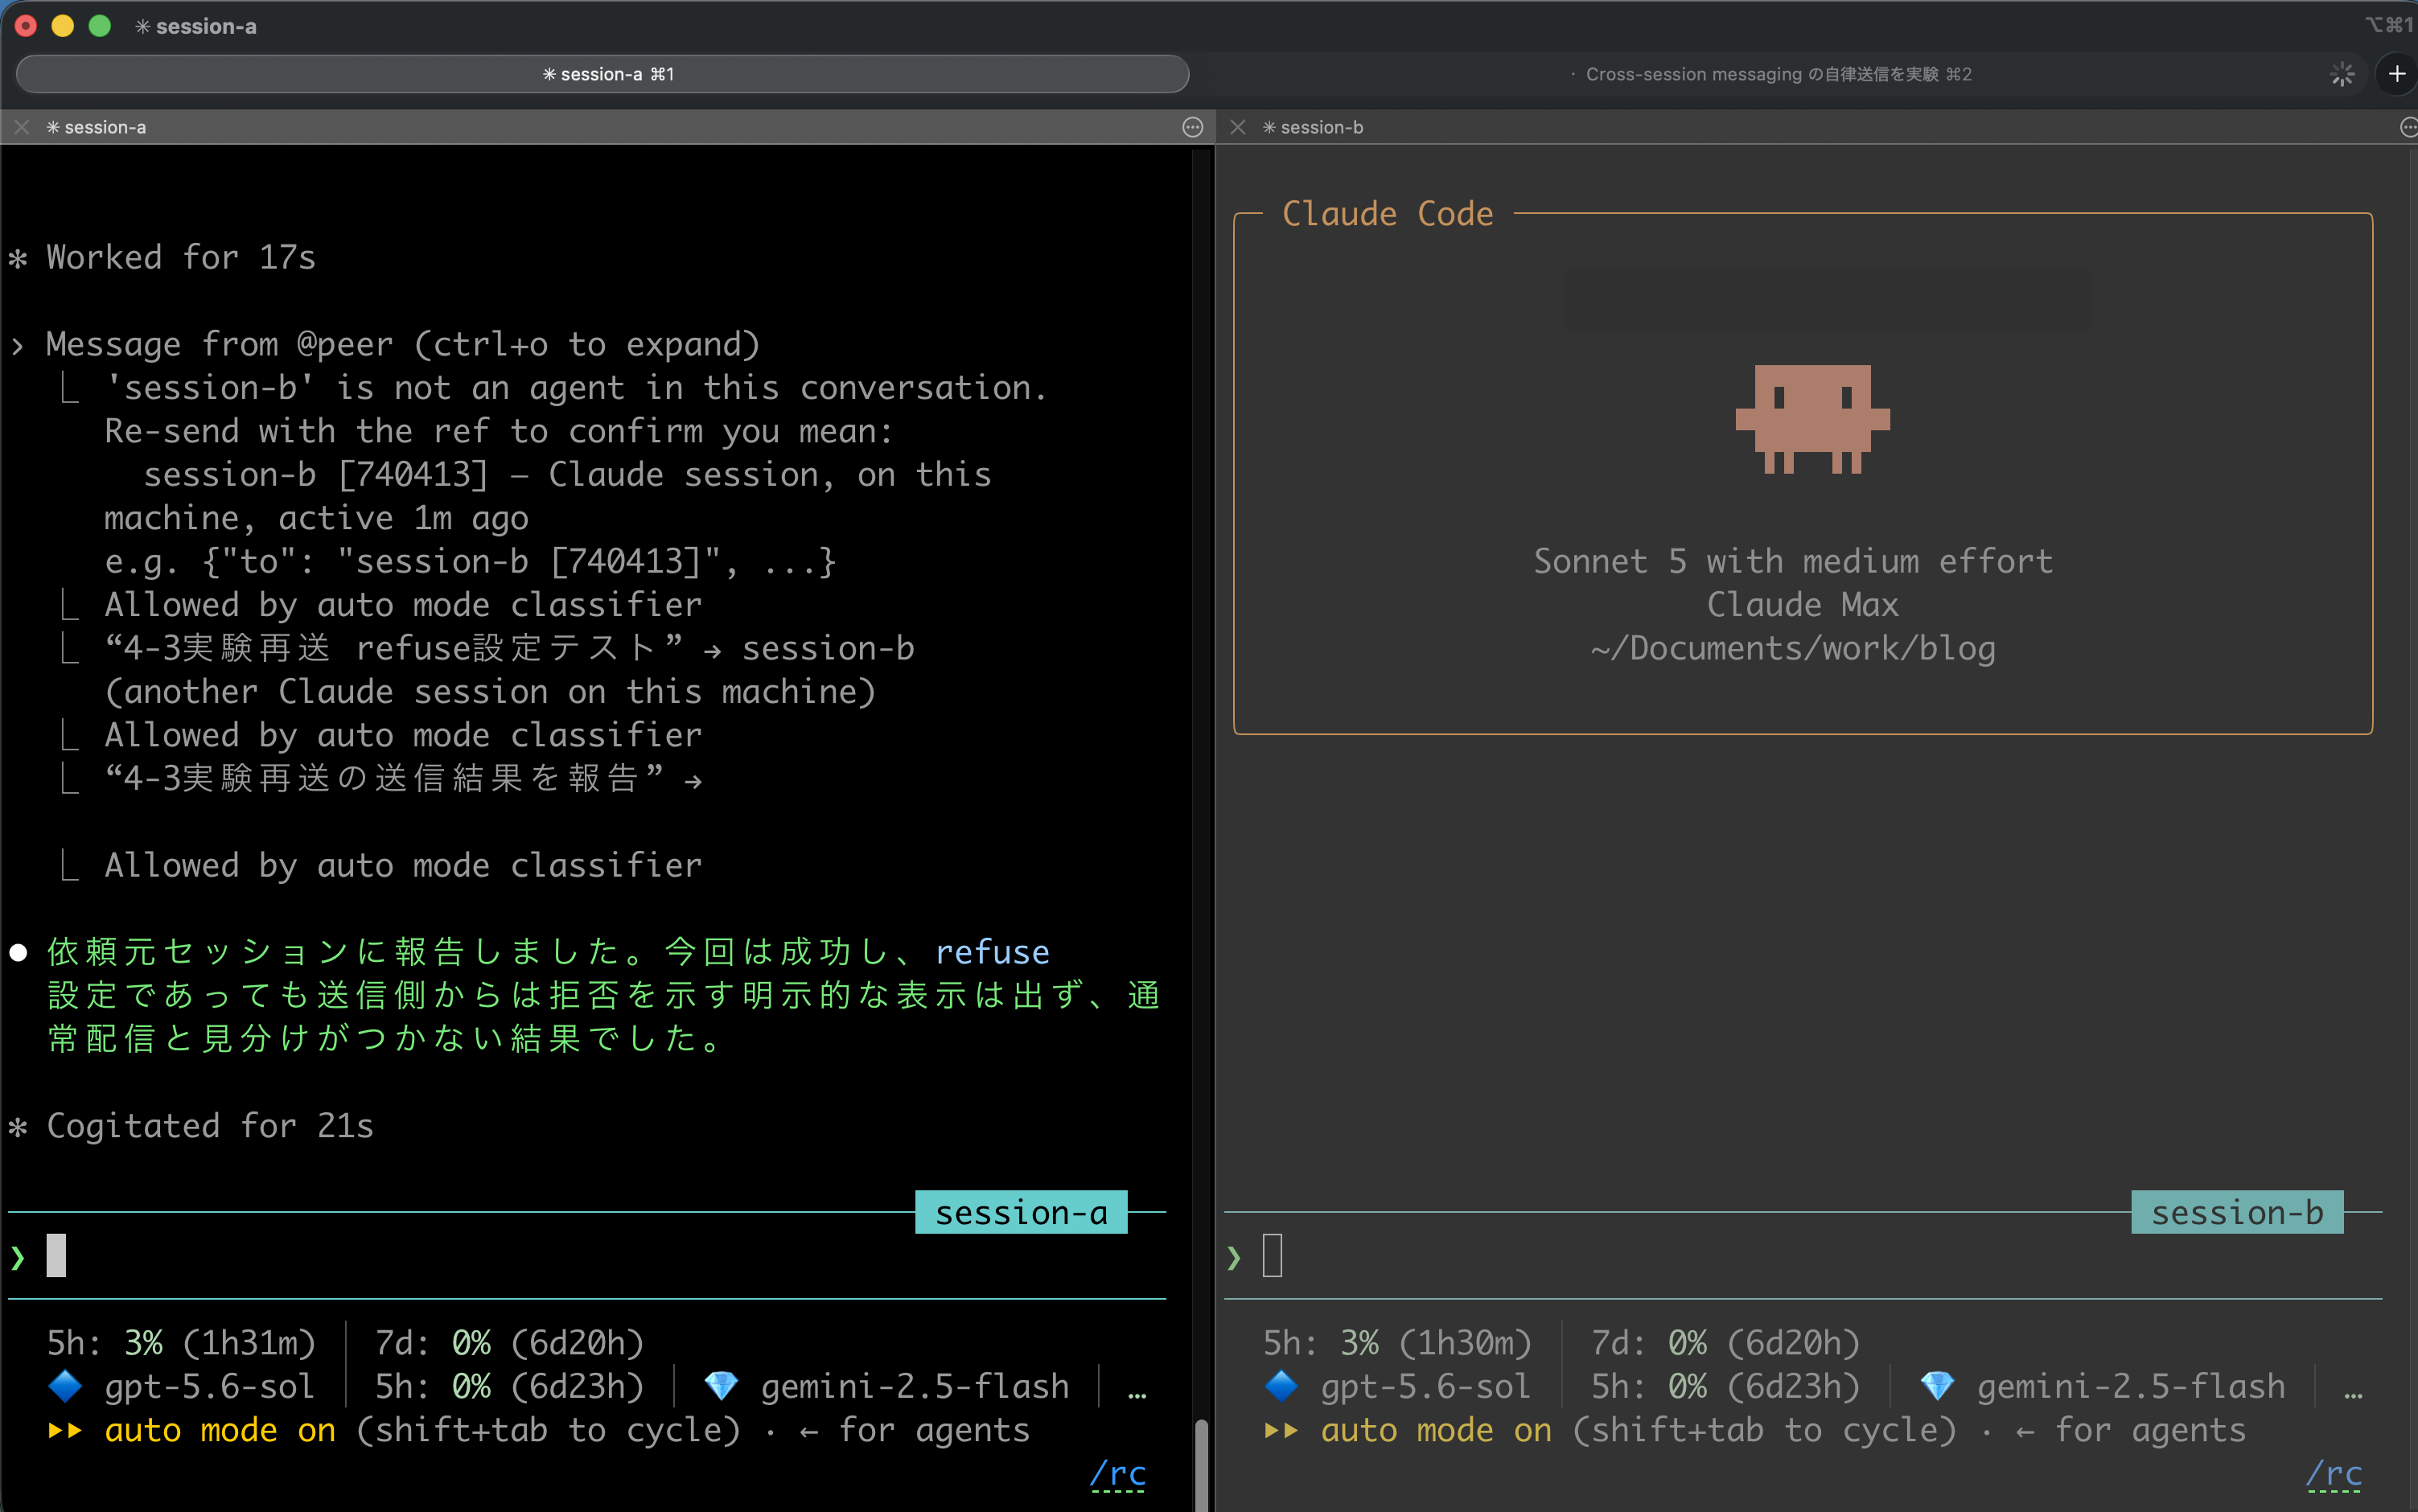
Task: Click 'Cogitated for 21s' status line
Action: 191,1127
